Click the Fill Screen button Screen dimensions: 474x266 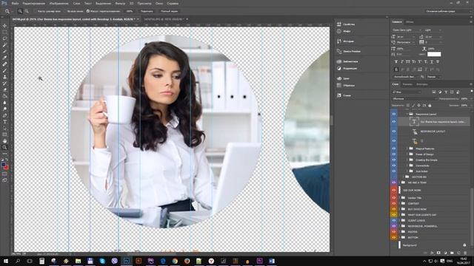(x=169, y=11)
